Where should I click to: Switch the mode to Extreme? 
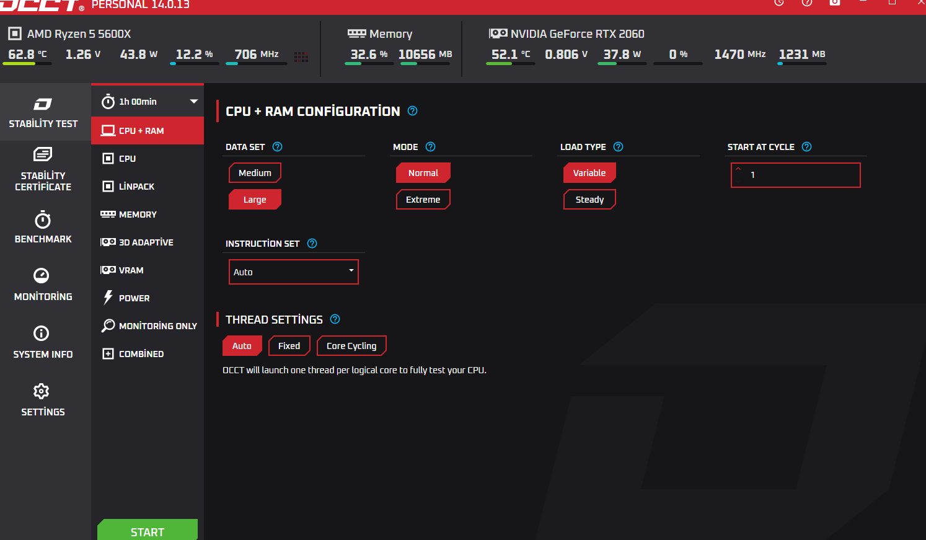(423, 200)
